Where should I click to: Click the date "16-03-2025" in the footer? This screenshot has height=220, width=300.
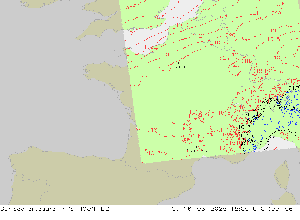coord(205,209)
